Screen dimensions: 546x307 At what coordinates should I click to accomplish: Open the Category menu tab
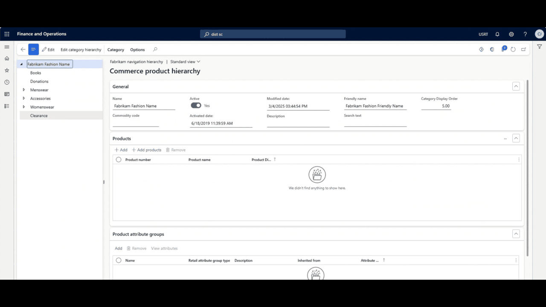pyautogui.click(x=116, y=49)
